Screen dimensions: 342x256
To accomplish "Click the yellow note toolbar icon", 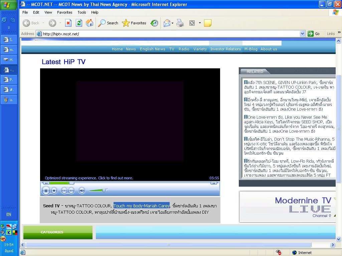I will coord(208,23).
